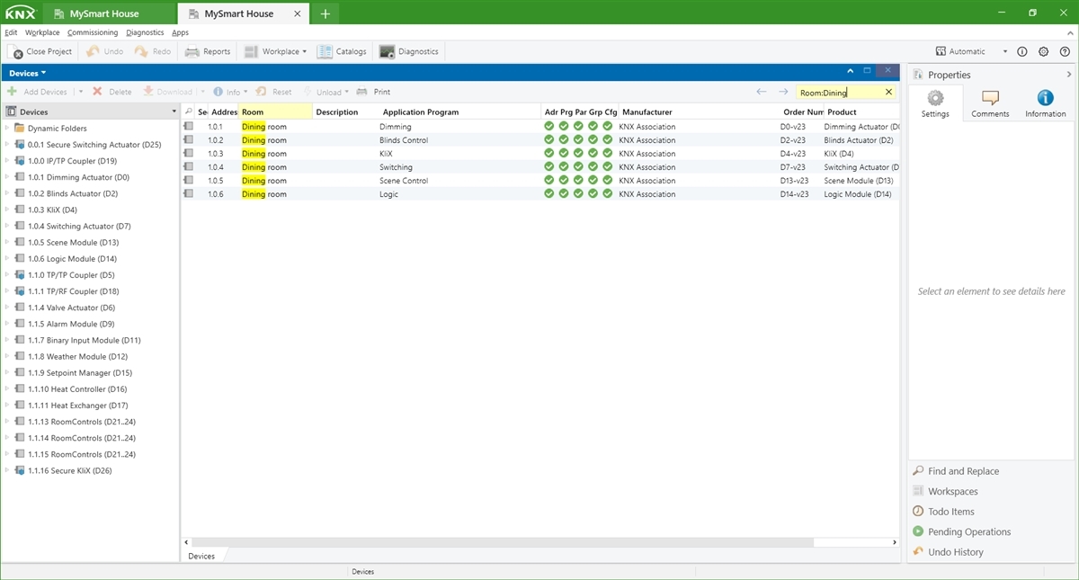This screenshot has width=1079, height=580.
Task: Open the Download button dropdown arrow
Action: tap(203, 92)
